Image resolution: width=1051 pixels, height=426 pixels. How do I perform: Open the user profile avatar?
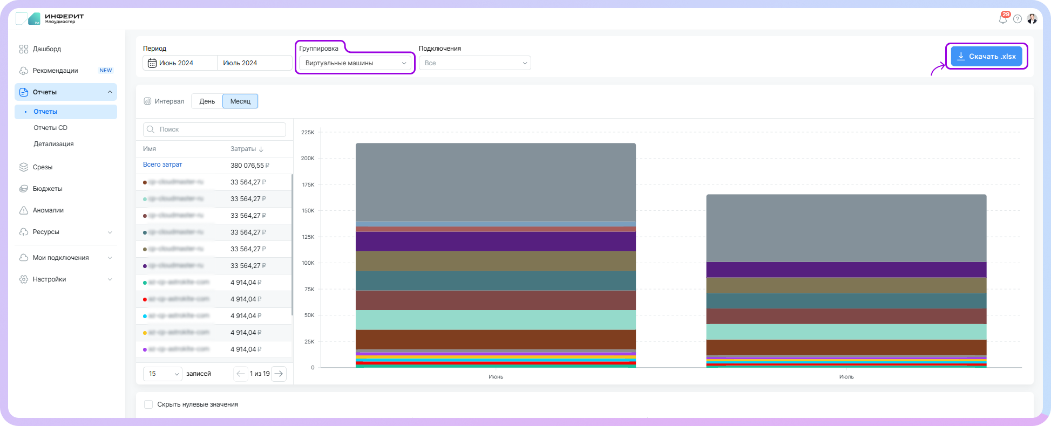point(1032,19)
